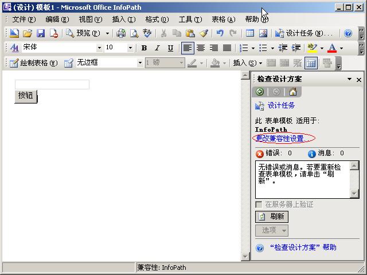Go to the task pane home
The width and height of the screenshot is (367, 275).
293,92
